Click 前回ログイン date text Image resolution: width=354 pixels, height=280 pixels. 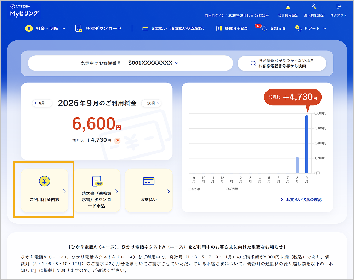237,16
